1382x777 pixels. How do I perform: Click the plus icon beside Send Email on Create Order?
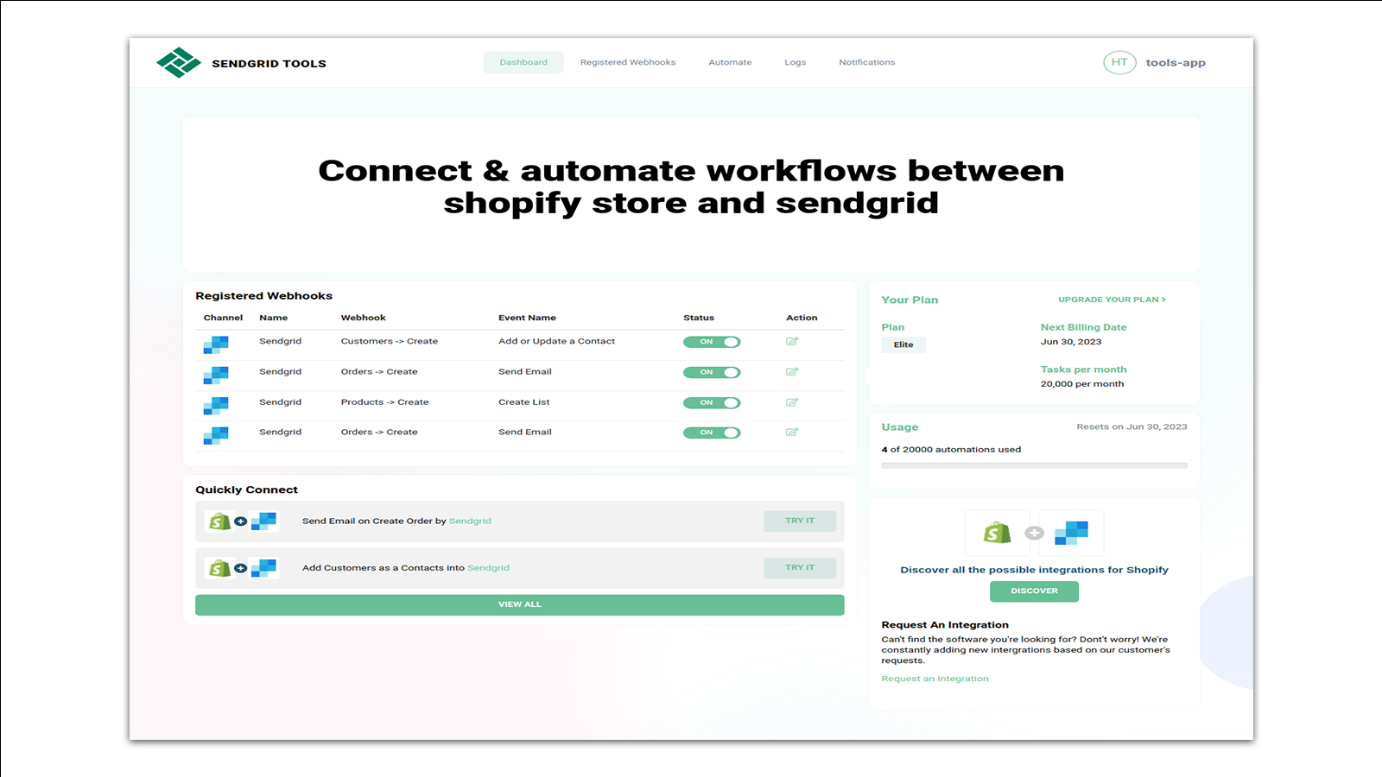[x=241, y=521]
